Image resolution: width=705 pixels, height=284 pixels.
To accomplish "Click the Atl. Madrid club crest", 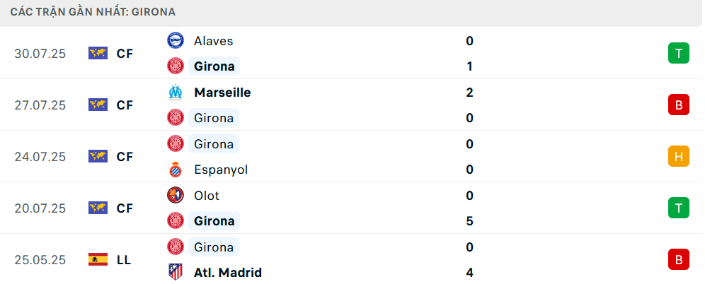I will pos(176,272).
